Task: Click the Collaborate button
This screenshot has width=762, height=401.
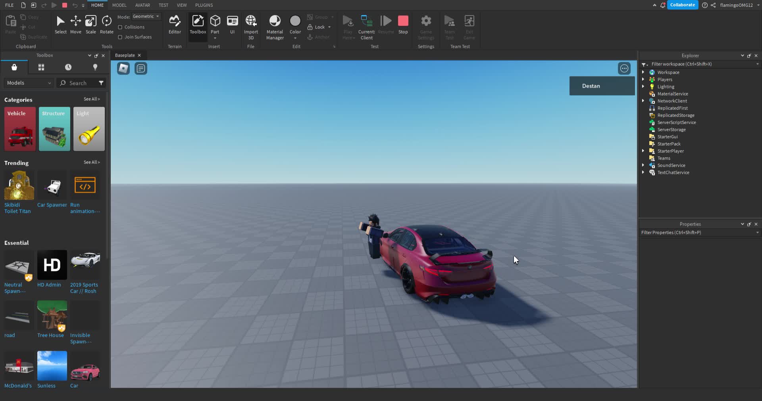Action: pos(683,5)
